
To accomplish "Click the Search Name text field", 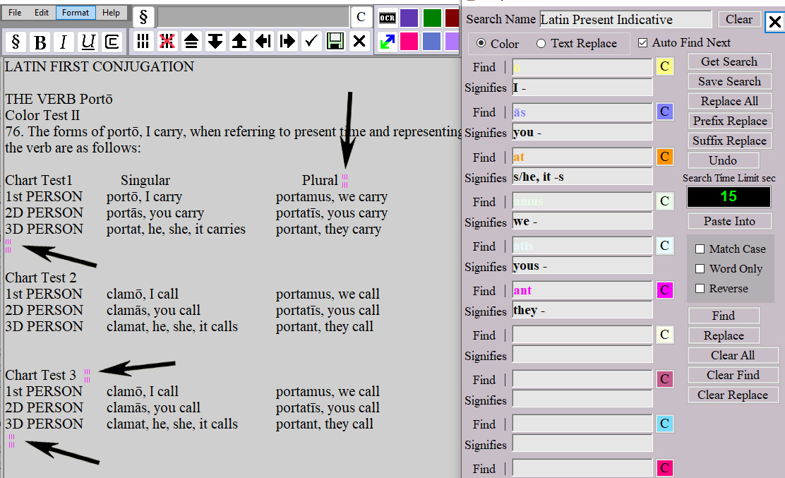I will [625, 20].
